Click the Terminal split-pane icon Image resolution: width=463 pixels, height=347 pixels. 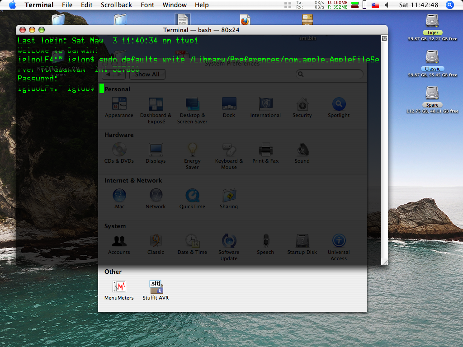point(384,38)
